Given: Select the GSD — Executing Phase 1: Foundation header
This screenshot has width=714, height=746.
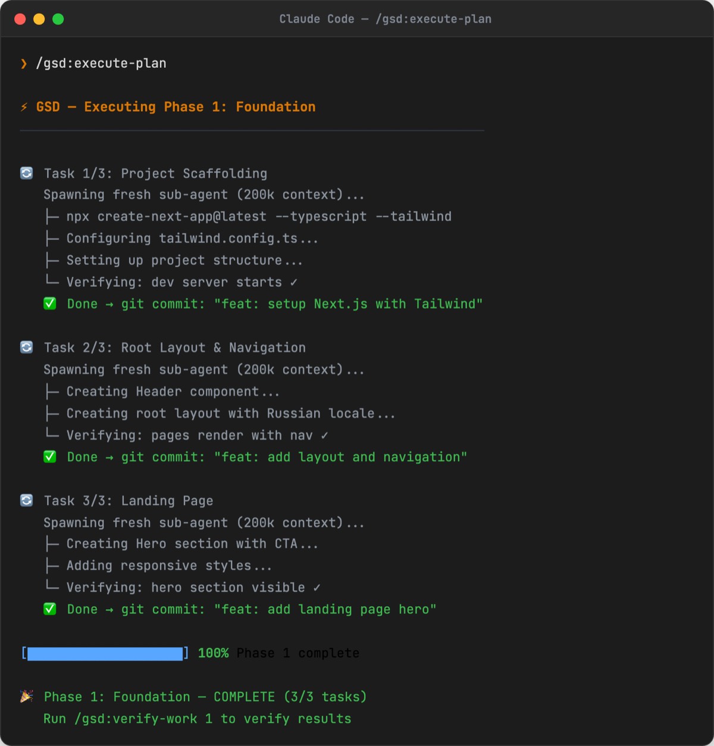Looking at the screenshot, I should coord(176,106).
